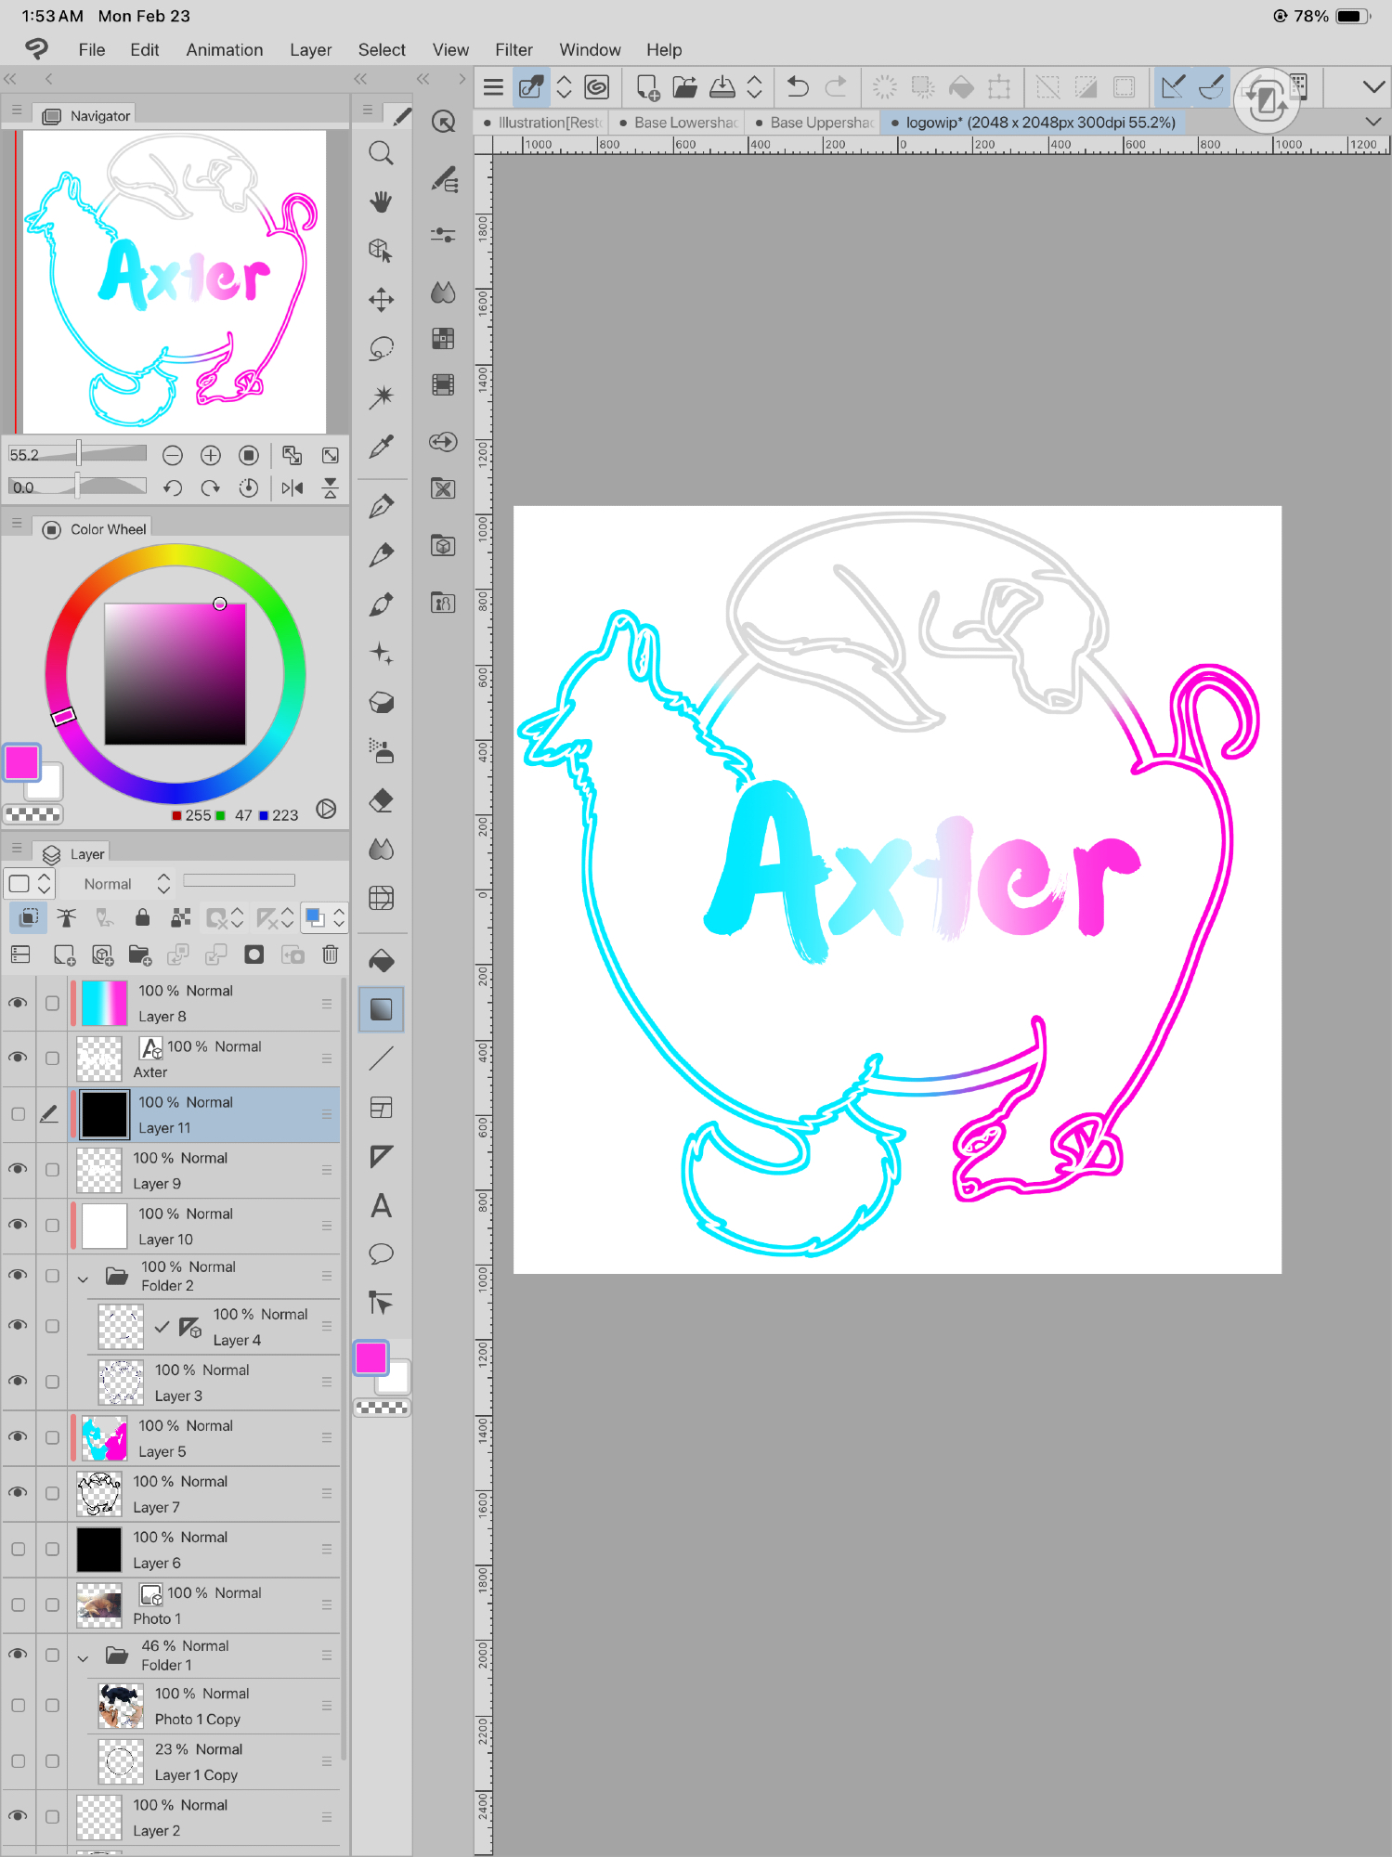
Task: Open the Normal blending mode dropdown
Action: [x=125, y=884]
